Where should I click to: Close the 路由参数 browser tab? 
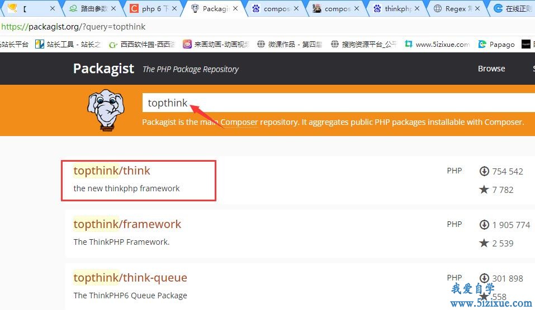pos(113,8)
